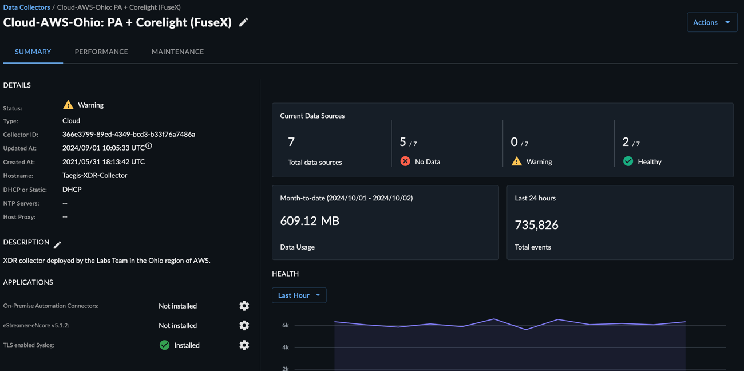Screen dimensions: 744x371
Task: Click the Cloud type value
Action: pos(71,121)
